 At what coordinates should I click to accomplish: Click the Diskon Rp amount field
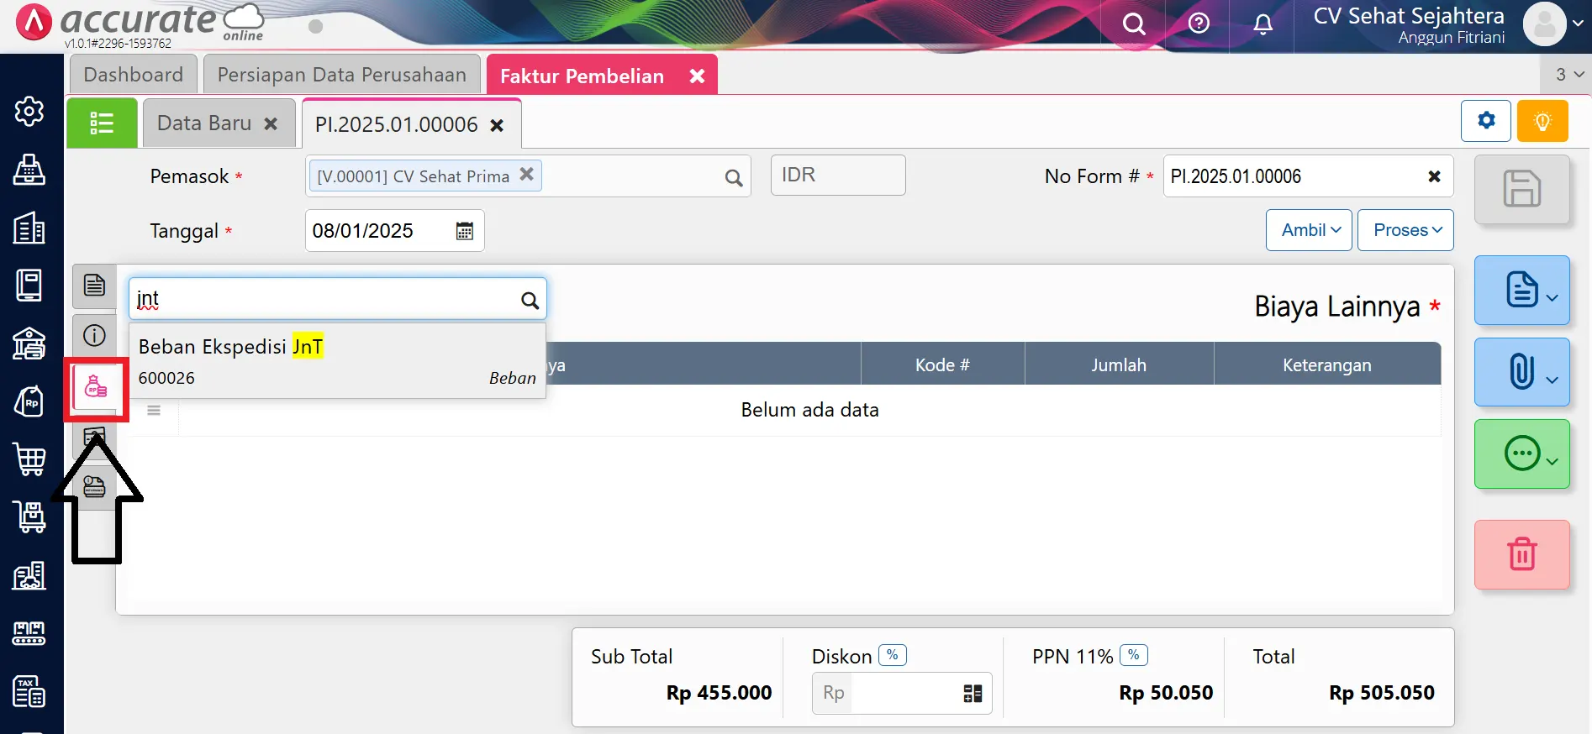[x=904, y=693]
